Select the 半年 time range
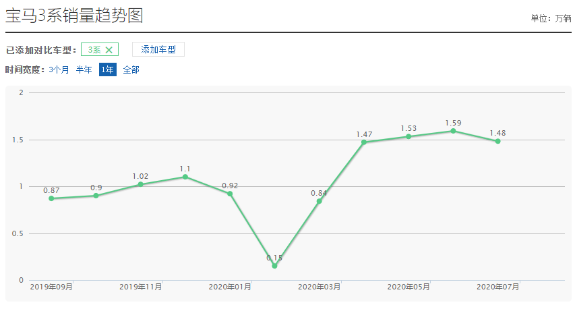 pos(84,69)
